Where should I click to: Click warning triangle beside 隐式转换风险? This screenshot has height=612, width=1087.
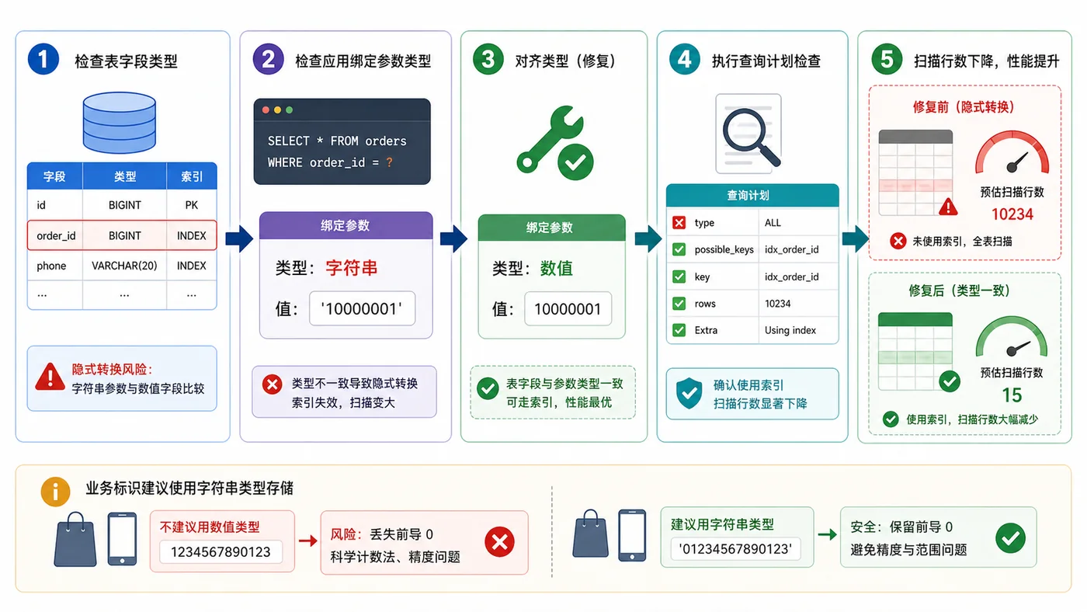coord(50,377)
